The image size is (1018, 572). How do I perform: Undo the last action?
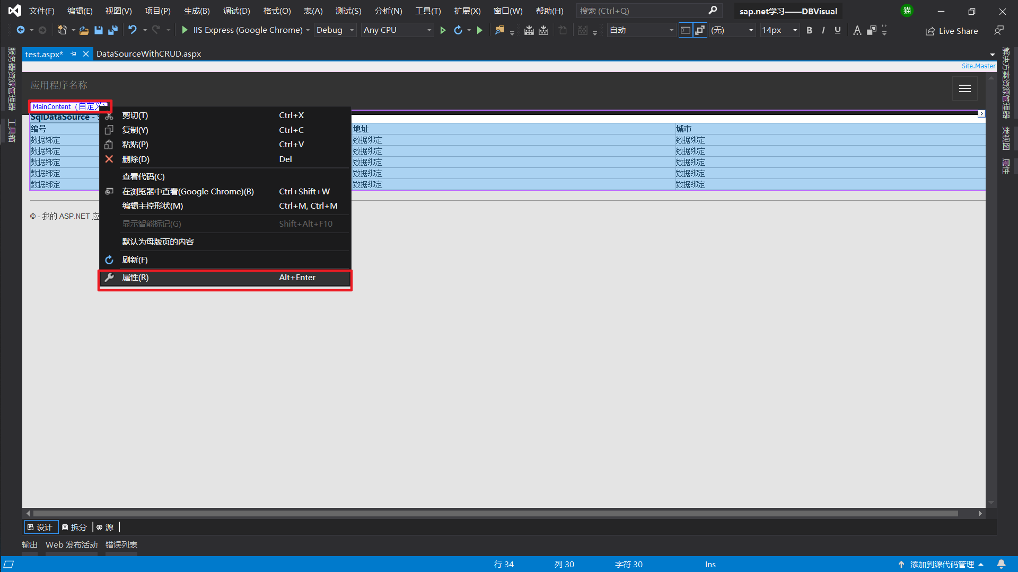133,30
